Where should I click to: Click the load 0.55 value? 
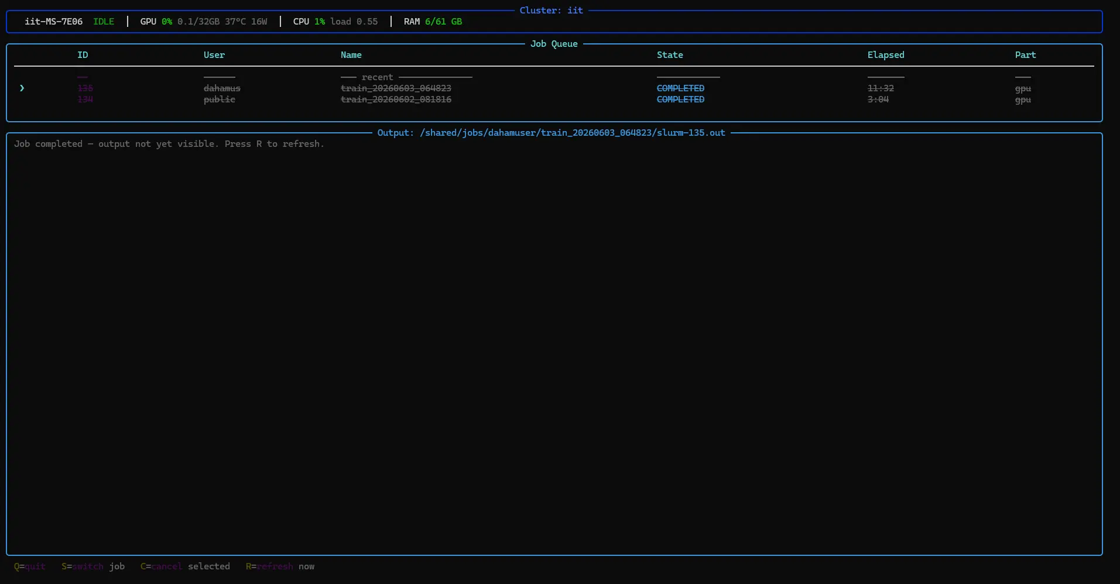pos(354,22)
